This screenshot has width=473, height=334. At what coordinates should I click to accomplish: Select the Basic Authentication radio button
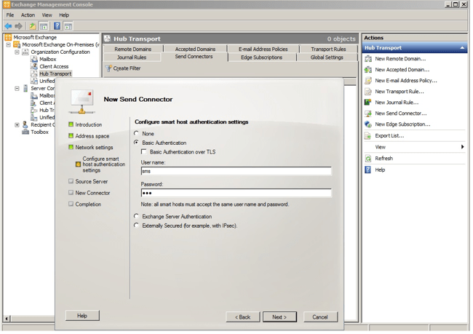pos(137,143)
